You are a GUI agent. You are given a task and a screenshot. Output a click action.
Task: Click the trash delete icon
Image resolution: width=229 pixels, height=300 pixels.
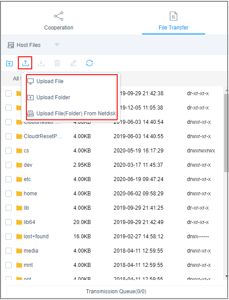[57, 63]
